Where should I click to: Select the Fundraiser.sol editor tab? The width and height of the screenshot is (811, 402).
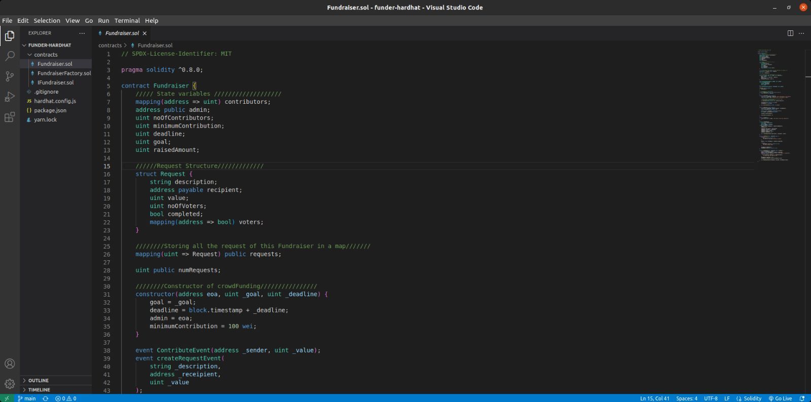[122, 33]
